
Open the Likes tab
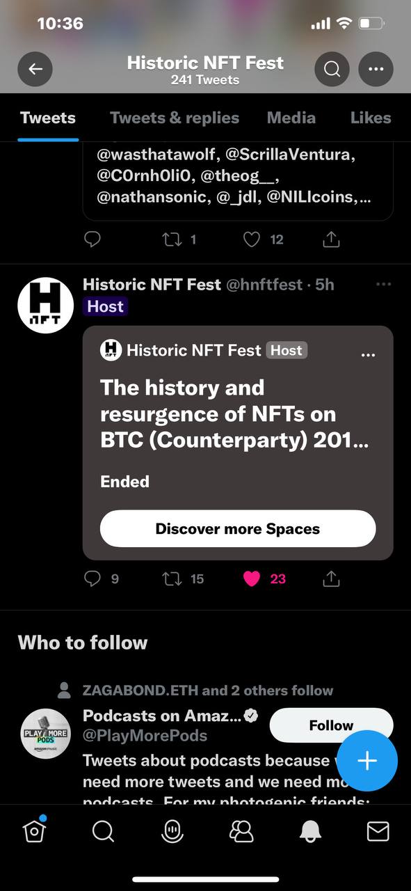point(371,118)
